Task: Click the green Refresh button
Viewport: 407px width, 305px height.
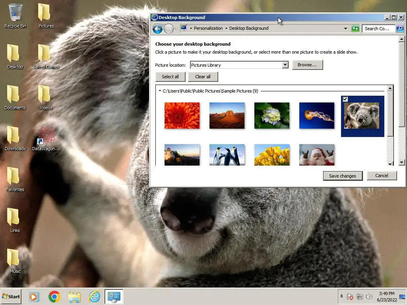Action: (355, 29)
